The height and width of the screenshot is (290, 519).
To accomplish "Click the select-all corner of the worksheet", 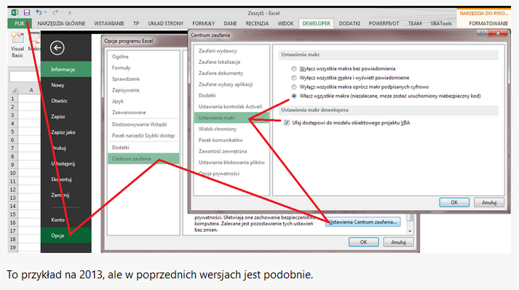I will click(x=13, y=90).
